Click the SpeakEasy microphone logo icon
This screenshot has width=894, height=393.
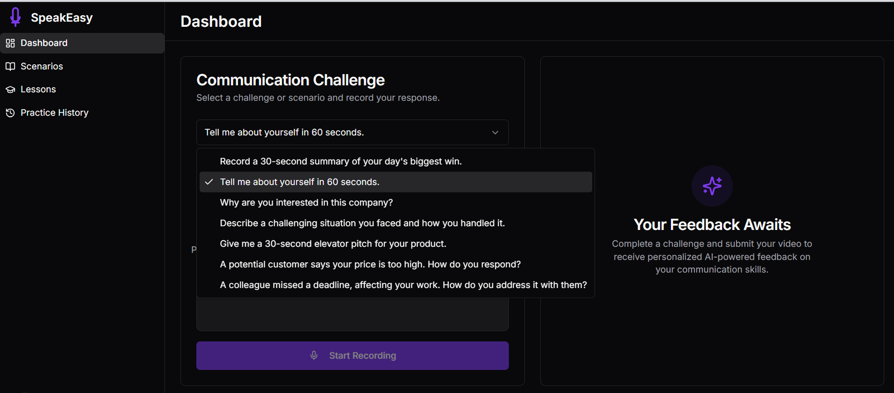(16, 17)
